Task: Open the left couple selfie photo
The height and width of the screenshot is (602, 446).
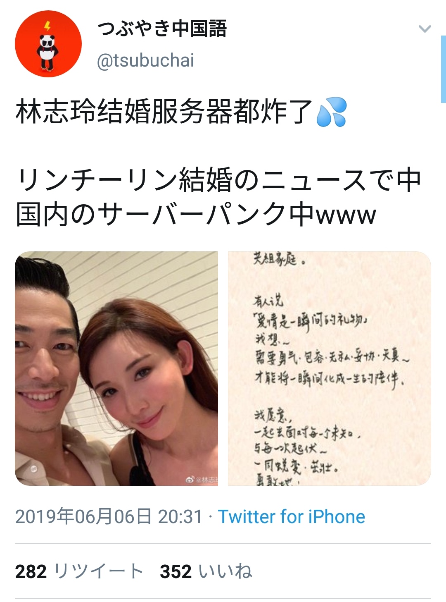Action: tap(116, 368)
